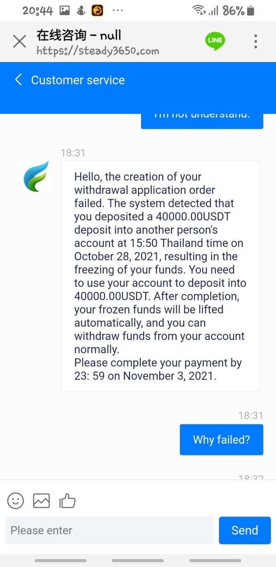
Task: Focus the "Please enter" message field
Action: [x=109, y=530]
